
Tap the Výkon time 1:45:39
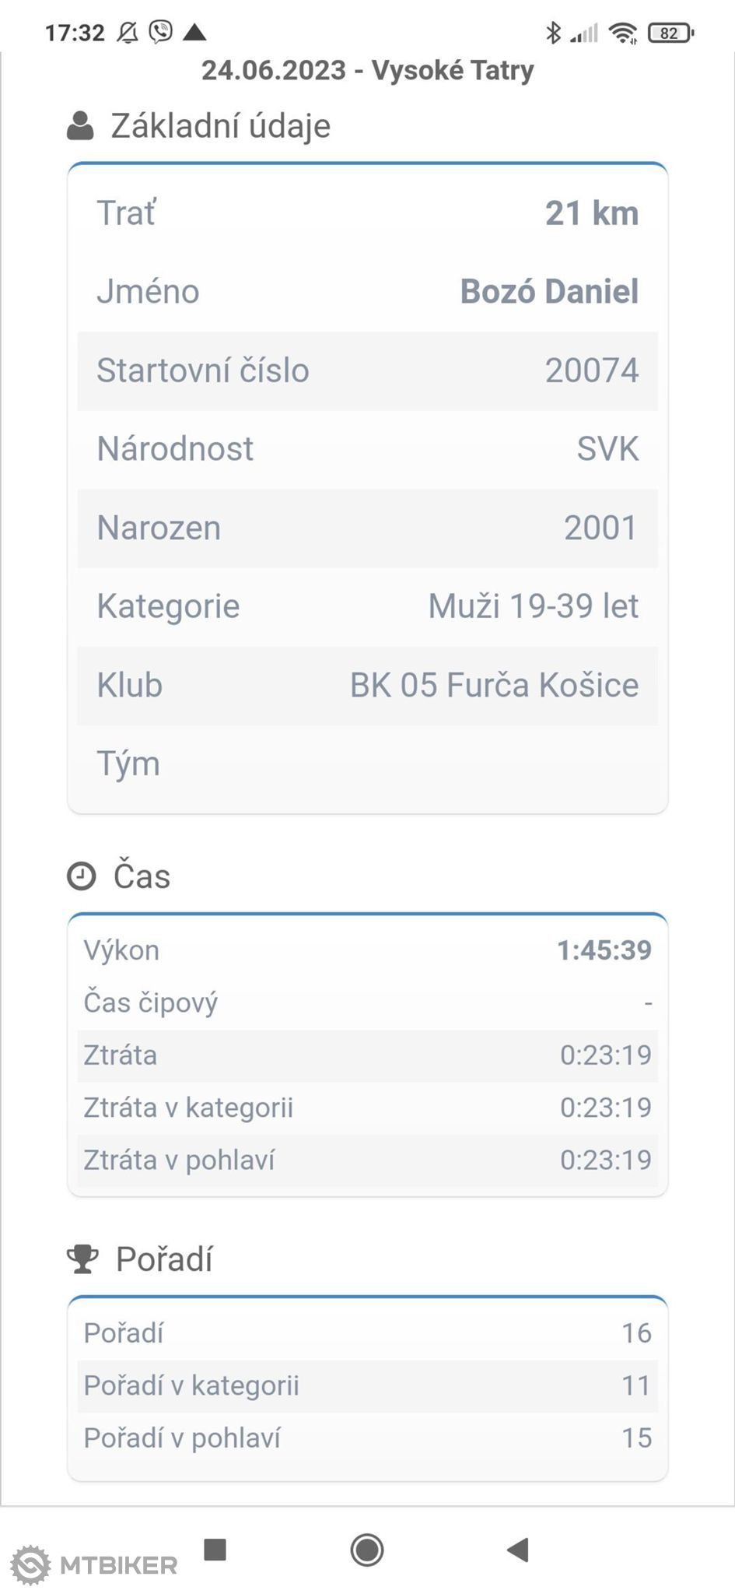[x=604, y=950]
